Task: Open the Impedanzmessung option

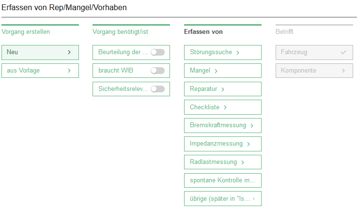Action: (x=222, y=144)
